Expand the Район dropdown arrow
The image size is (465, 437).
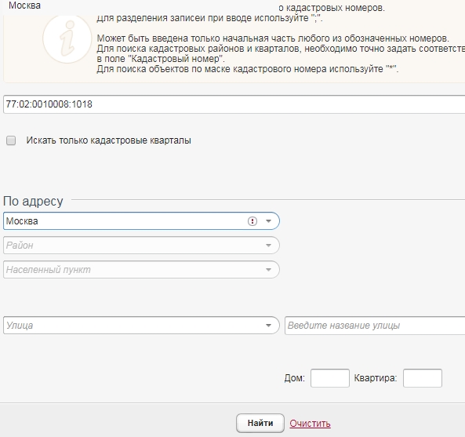point(269,246)
